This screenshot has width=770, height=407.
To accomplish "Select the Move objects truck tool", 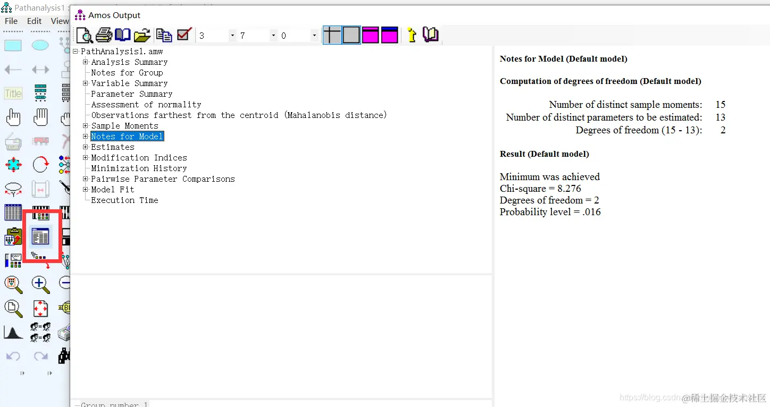I will [40, 141].
